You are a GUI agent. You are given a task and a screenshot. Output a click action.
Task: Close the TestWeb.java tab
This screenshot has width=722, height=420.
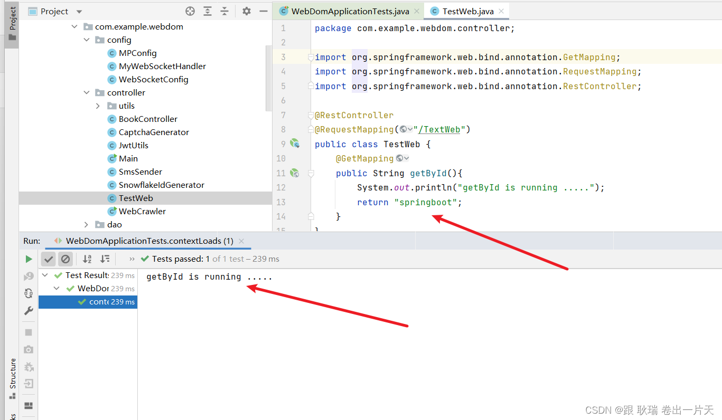click(501, 11)
